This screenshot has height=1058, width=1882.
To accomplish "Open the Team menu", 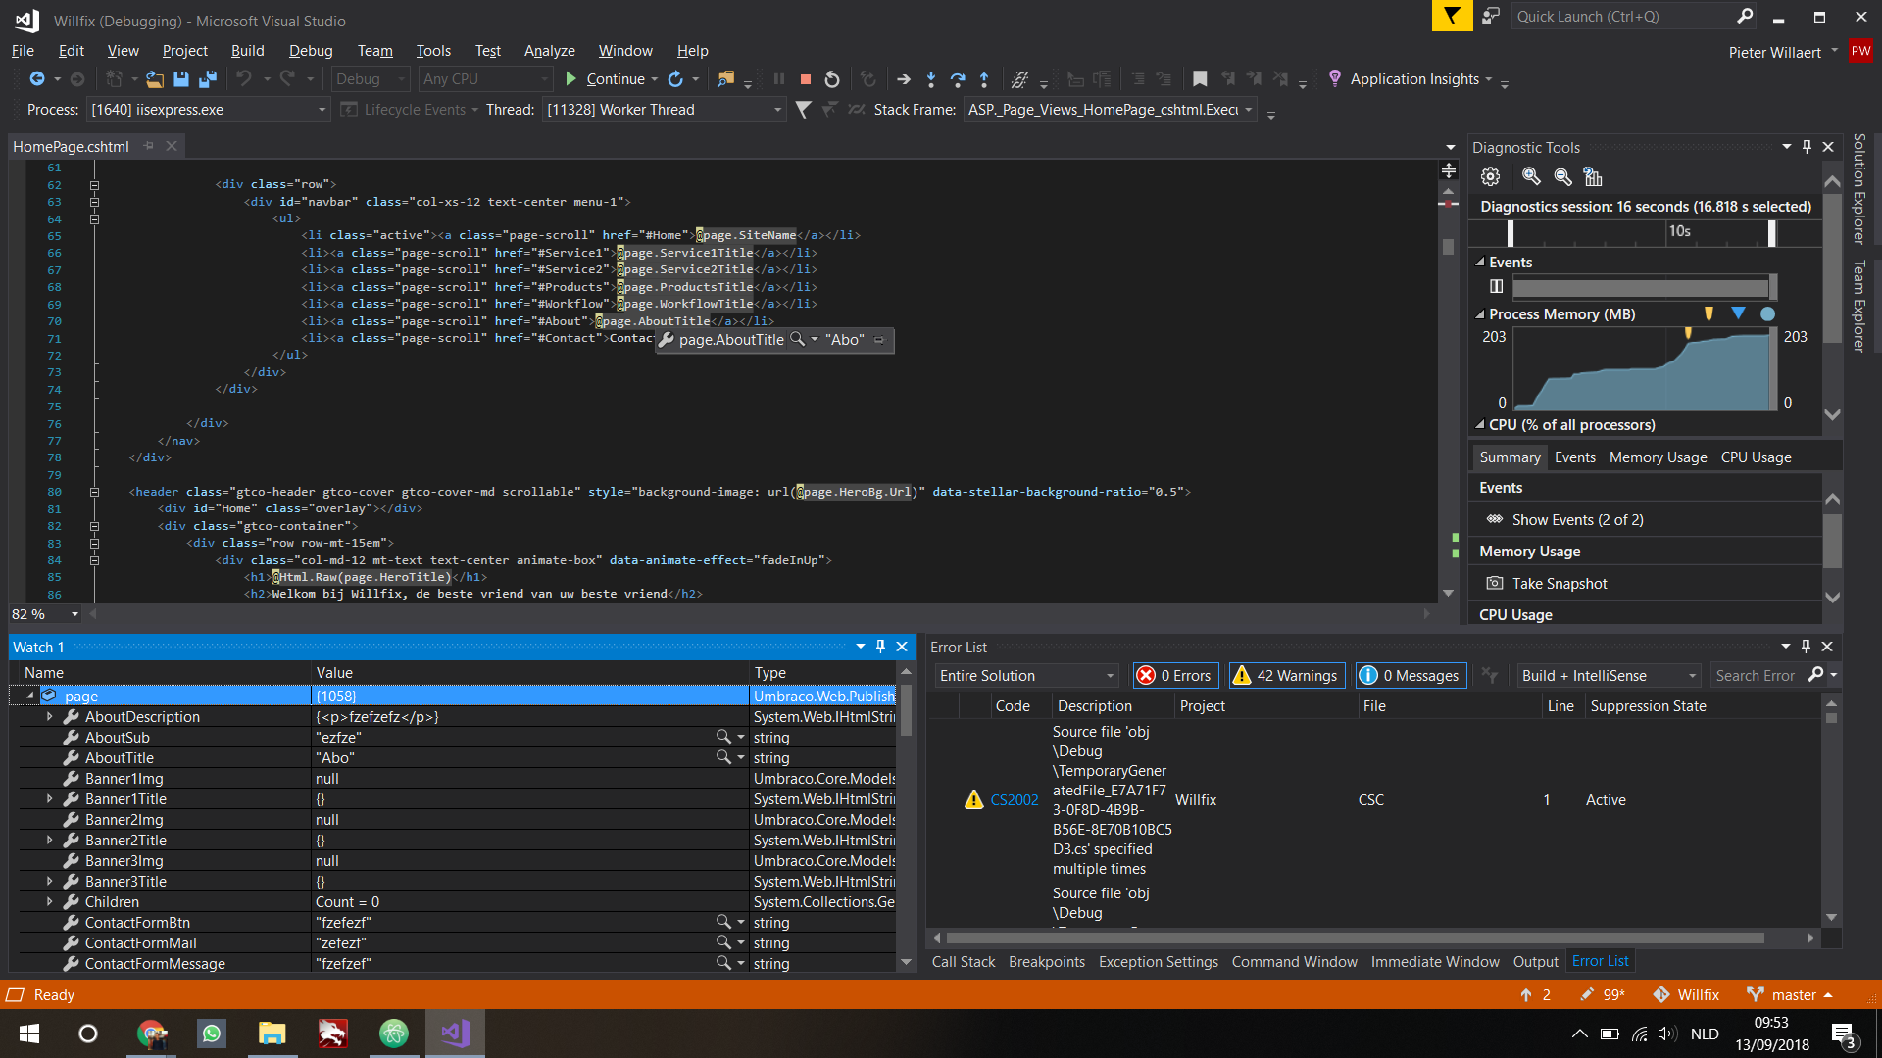I will click(374, 51).
